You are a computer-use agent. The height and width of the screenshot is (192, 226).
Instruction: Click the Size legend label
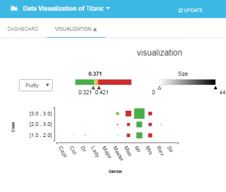point(182,74)
